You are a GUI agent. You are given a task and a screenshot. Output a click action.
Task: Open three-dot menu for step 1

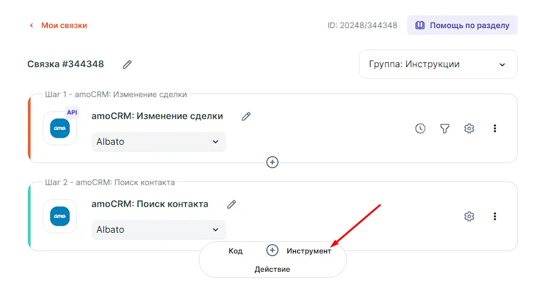coord(495,128)
